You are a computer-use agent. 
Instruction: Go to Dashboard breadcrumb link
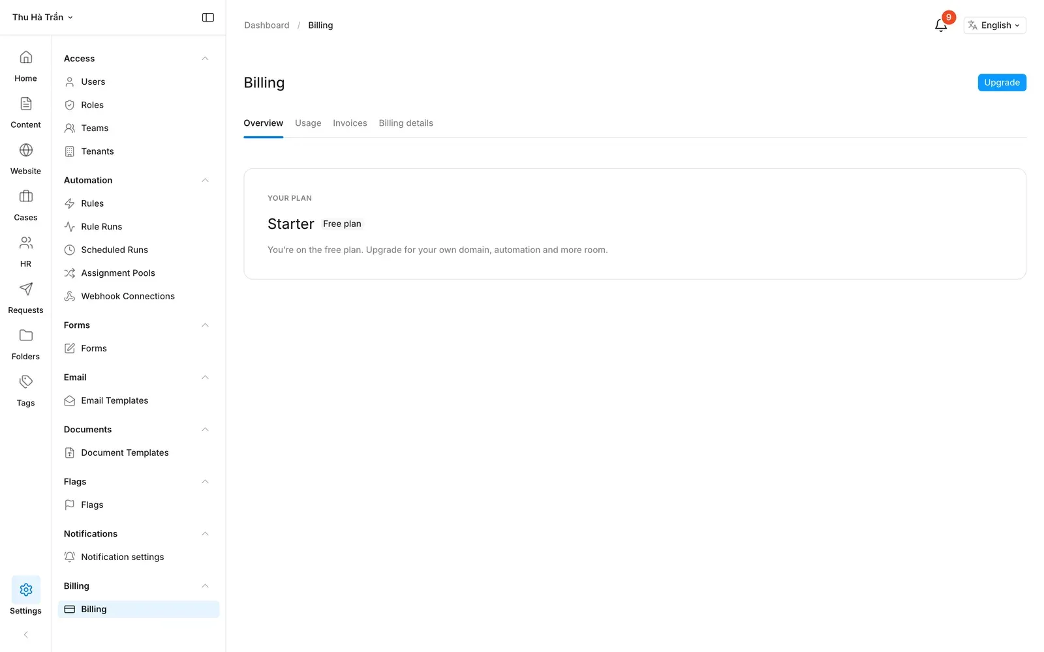(266, 25)
